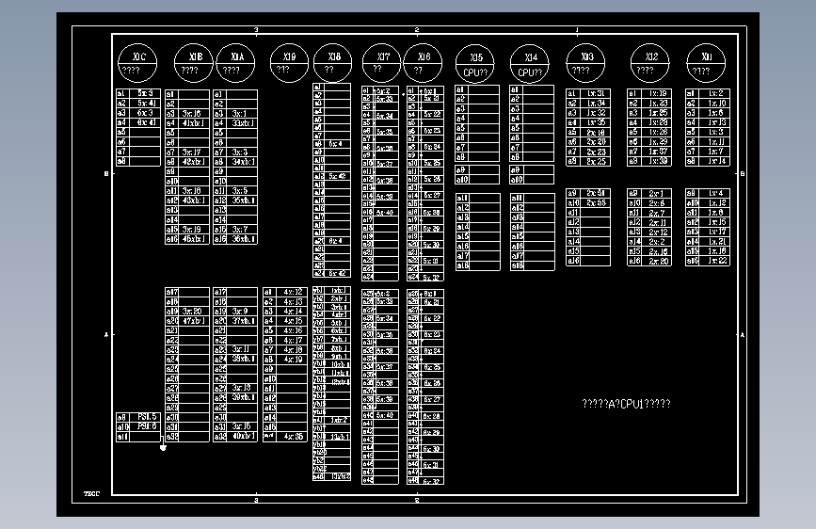
Task: Select the X12 connector circle
Action: 650,63
